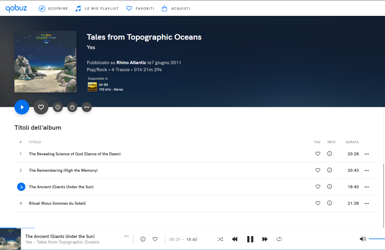
Task: Click the page vertical scrollbar
Action: click(384, 195)
